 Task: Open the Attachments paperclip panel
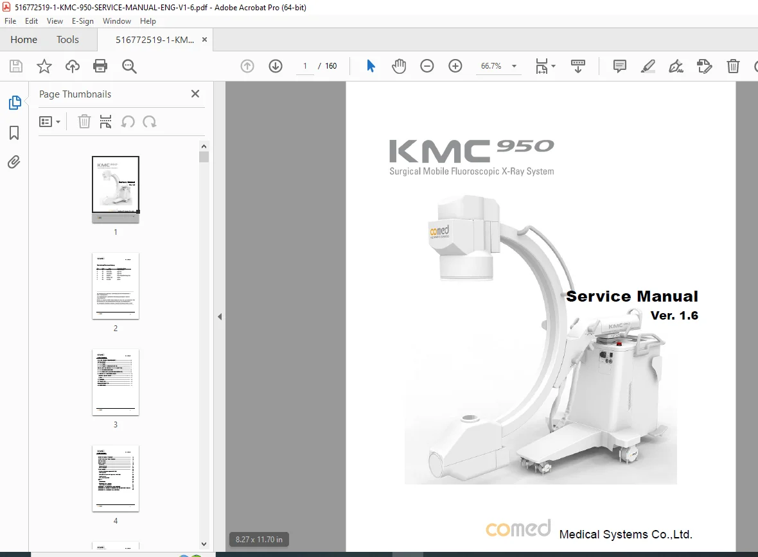coord(14,162)
